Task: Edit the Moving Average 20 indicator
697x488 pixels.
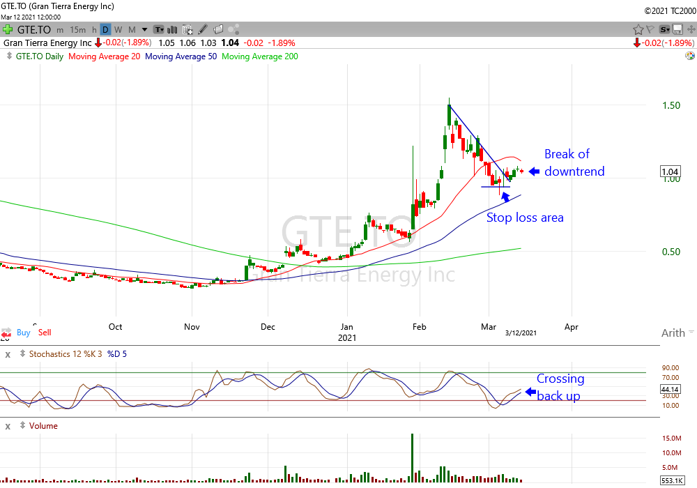Action: (x=104, y=56)
